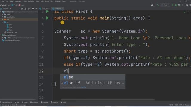Select 'else-if' completion suggestion
Viewport: 191px width, 107px height.
93,83
